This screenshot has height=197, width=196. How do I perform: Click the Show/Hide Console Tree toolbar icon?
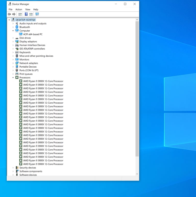pyautogui.click(x=20, y=14)
